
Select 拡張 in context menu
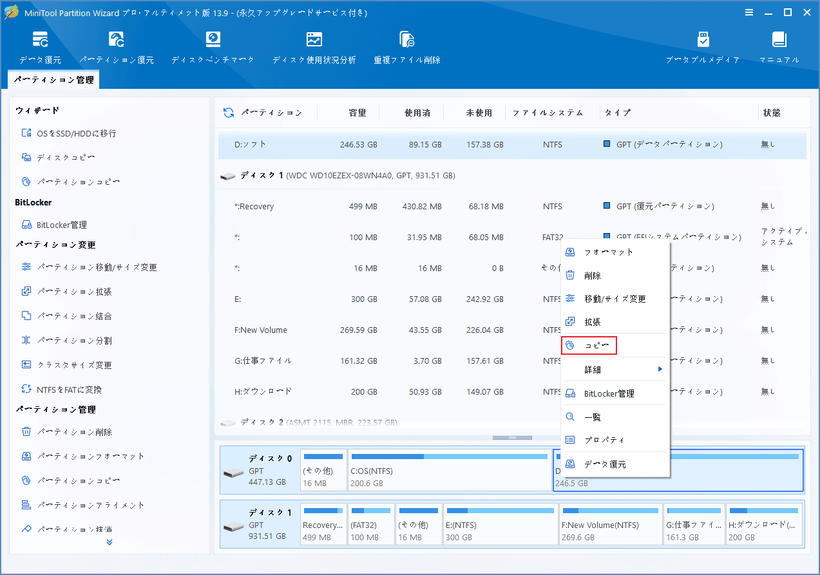click(616, 322)
